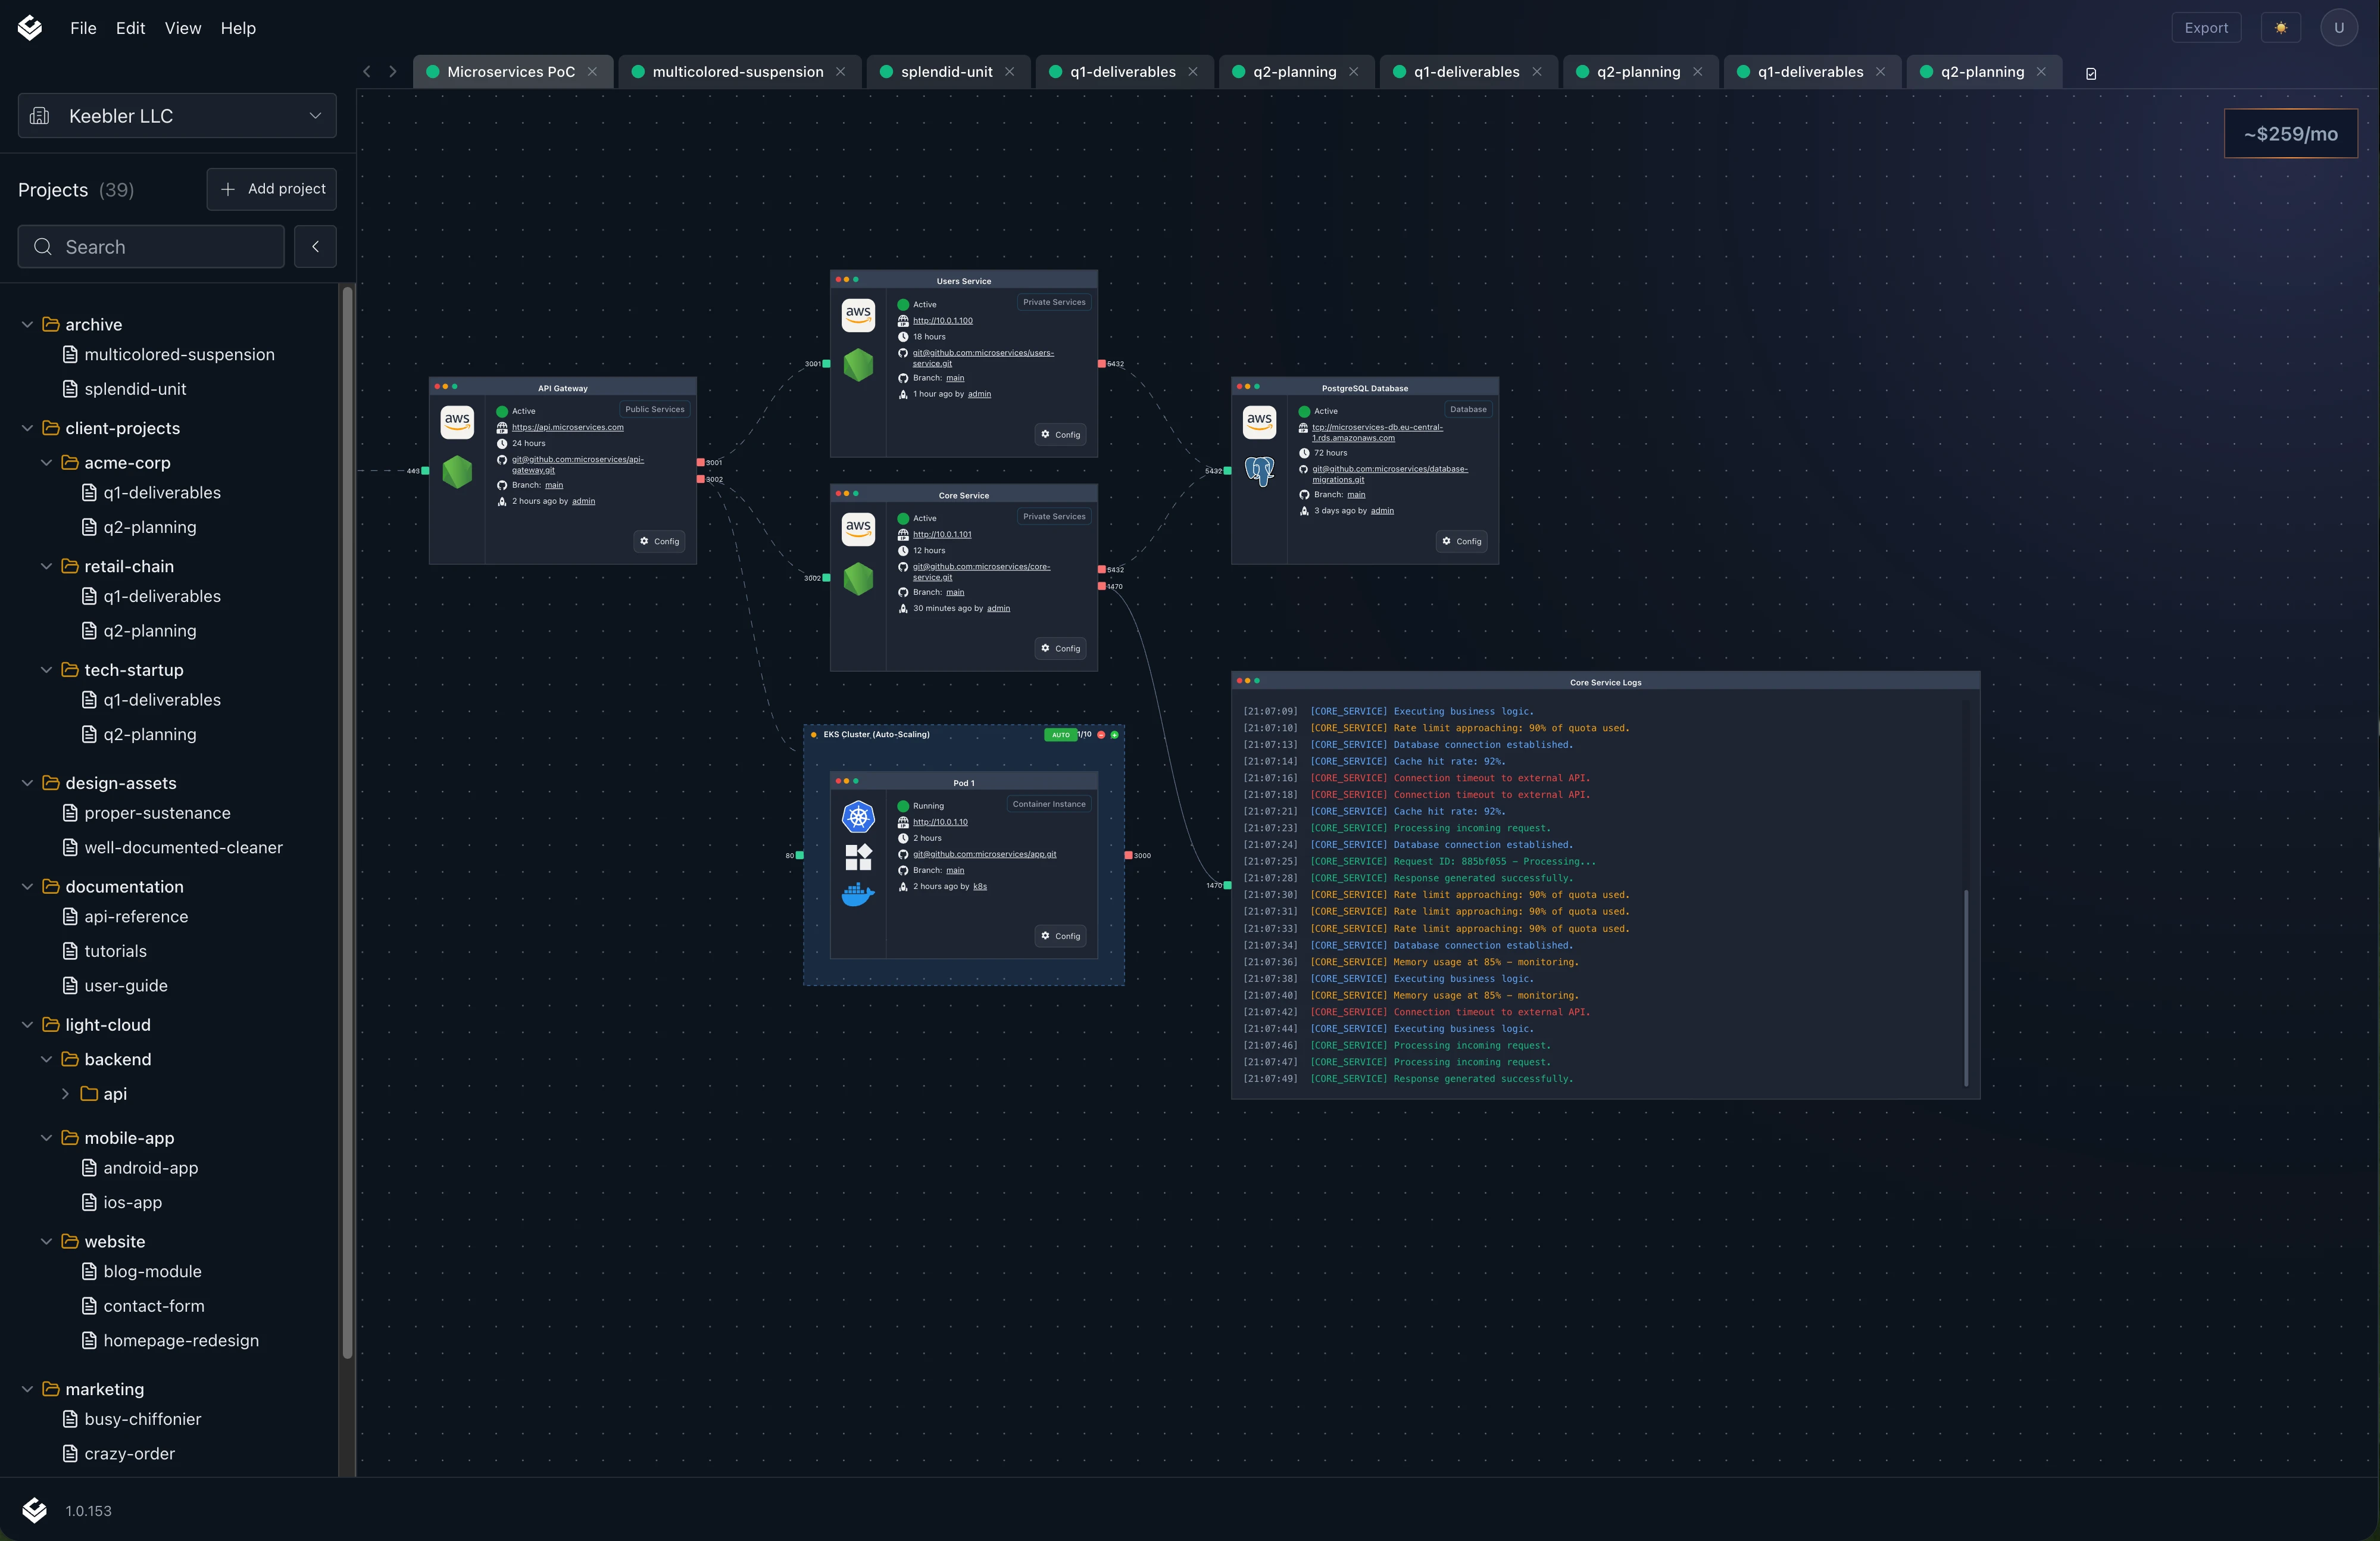Select the api-reference document
This screenshot has width=2380, height=1541.
(136, 917)
